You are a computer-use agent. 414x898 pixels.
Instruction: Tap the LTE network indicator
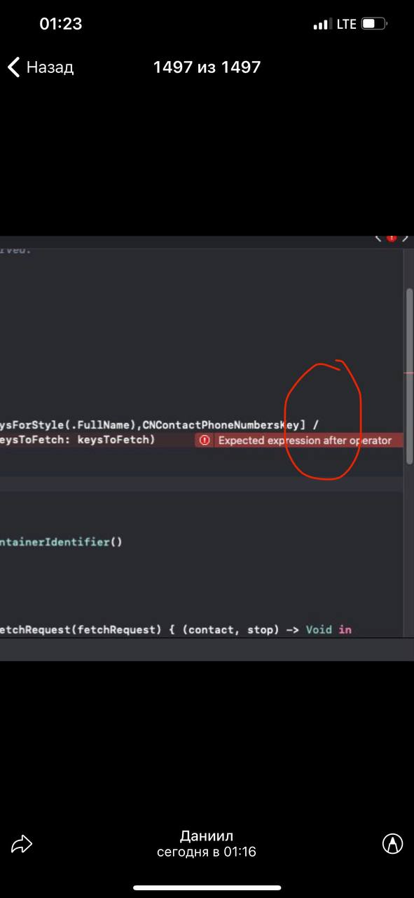(x=346, y=24)
